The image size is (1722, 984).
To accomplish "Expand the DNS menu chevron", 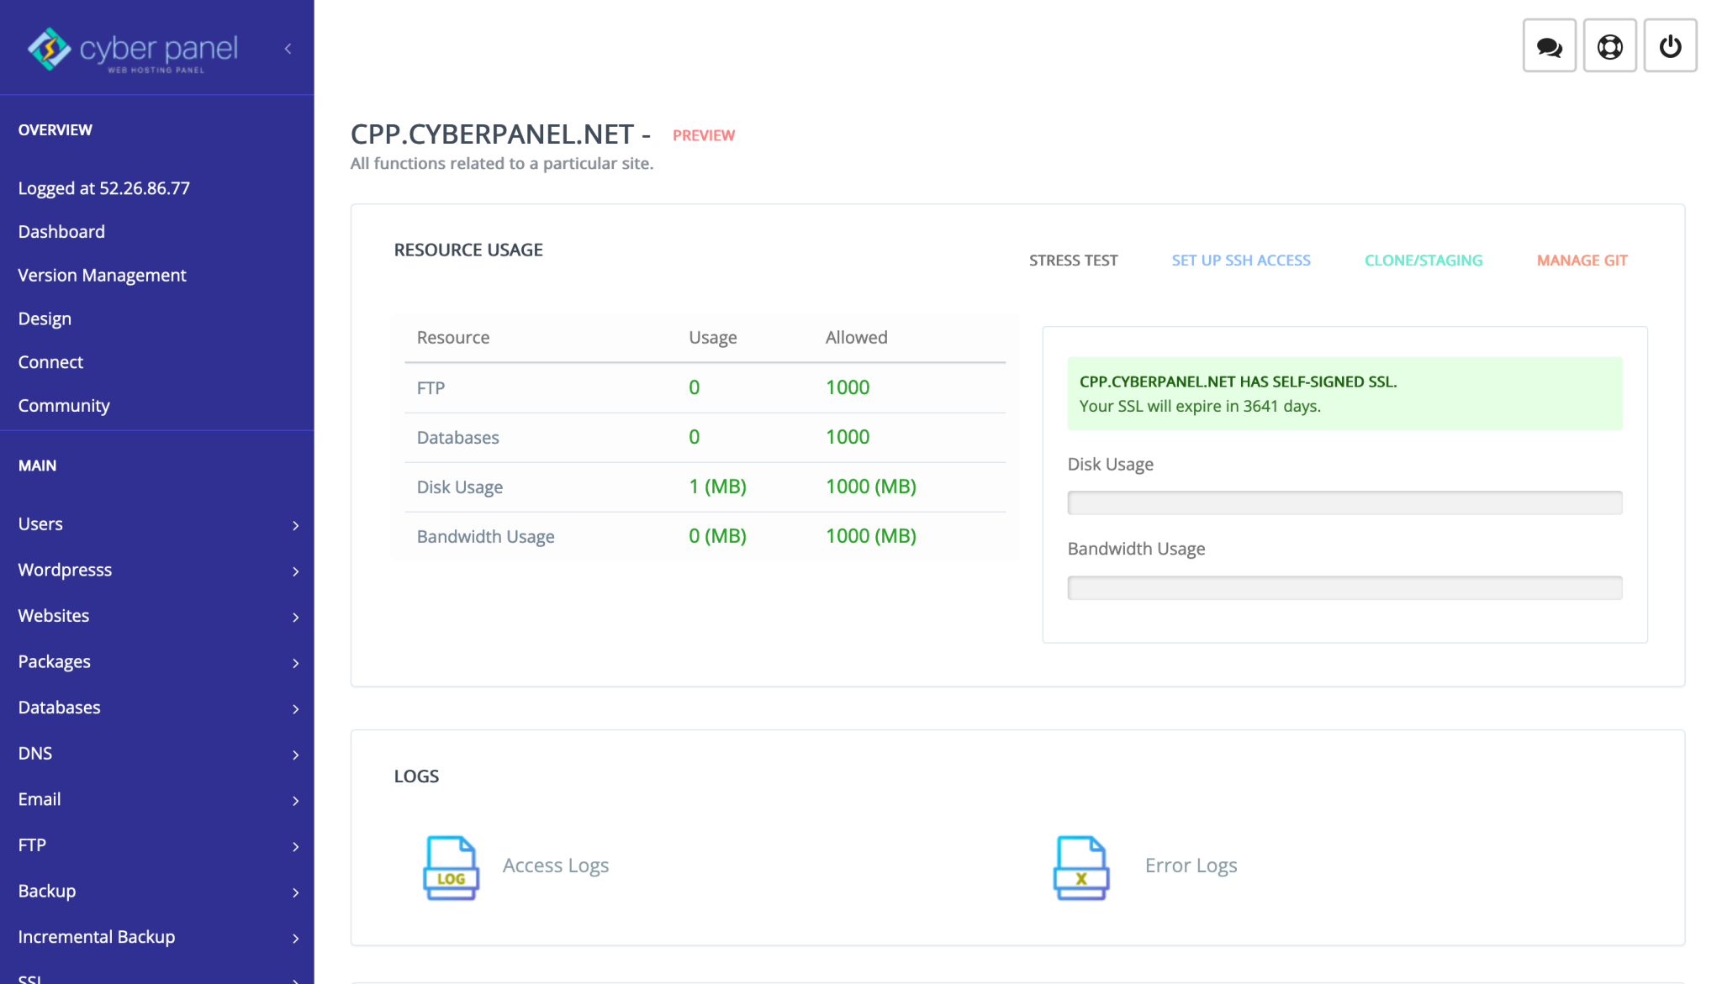I will [x=296, y=755].
